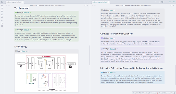This screenshot has height=94, width=176.
Task: Click note title breadcrumb in right pane
Action: 138,5
